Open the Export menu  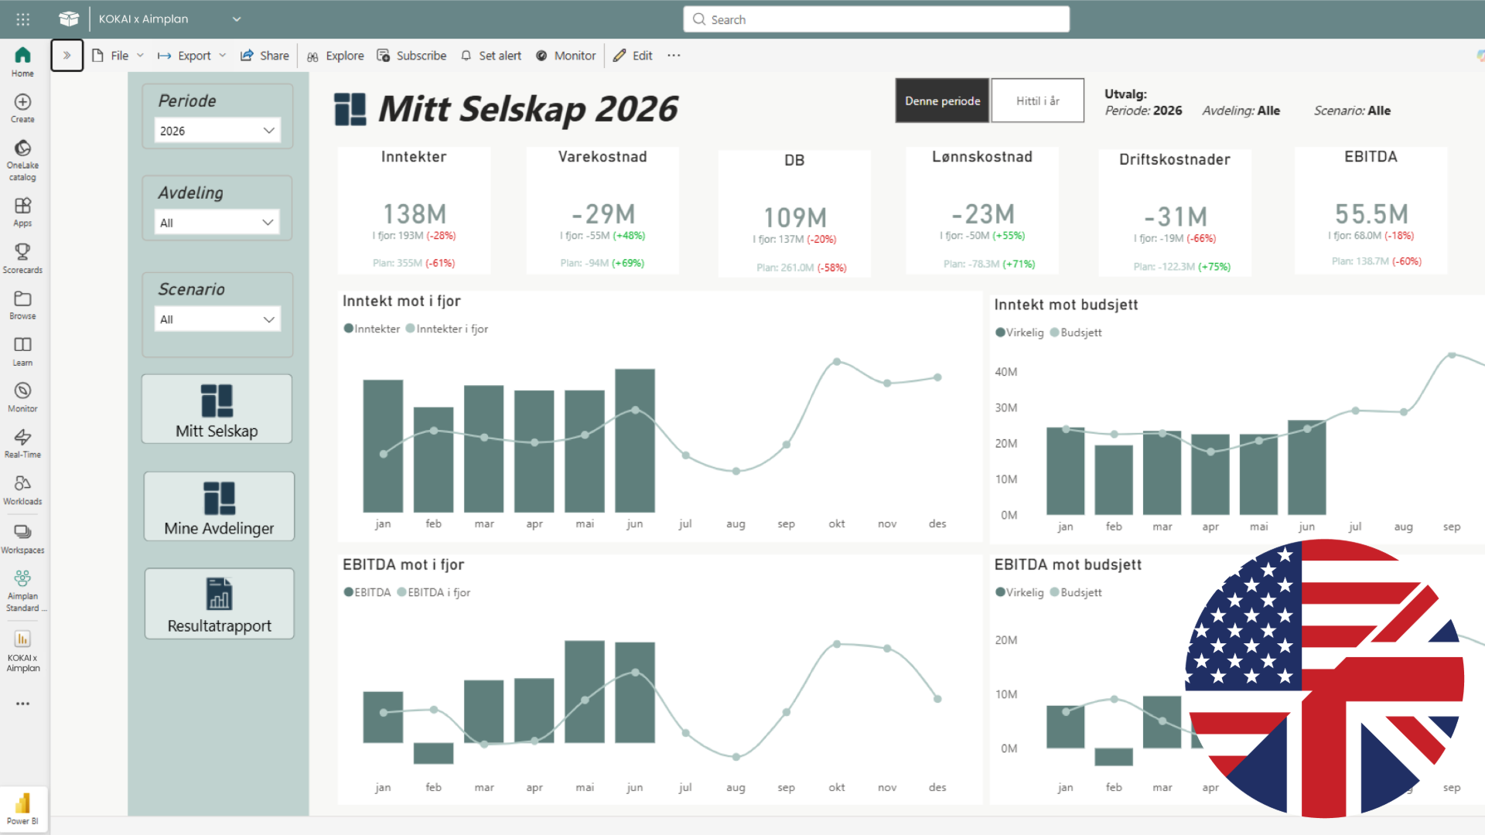192,56
